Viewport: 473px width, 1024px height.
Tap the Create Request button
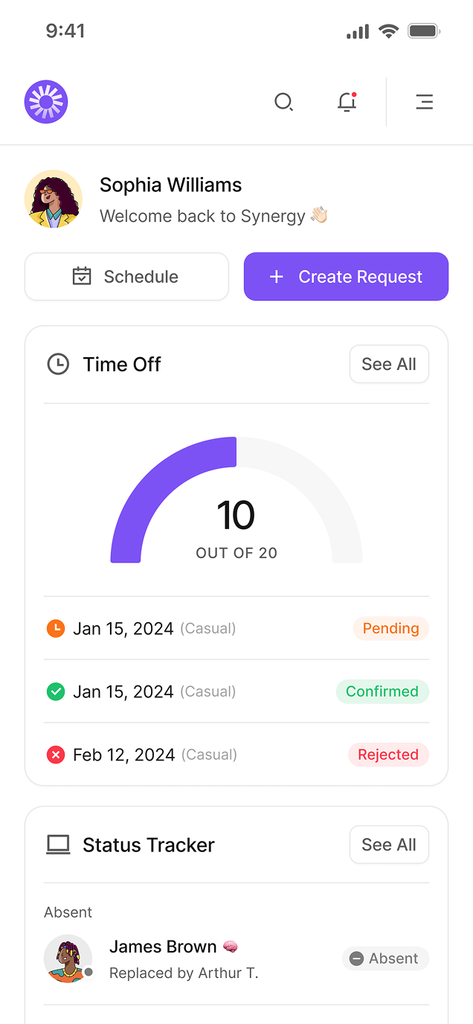tap(346, 277)
